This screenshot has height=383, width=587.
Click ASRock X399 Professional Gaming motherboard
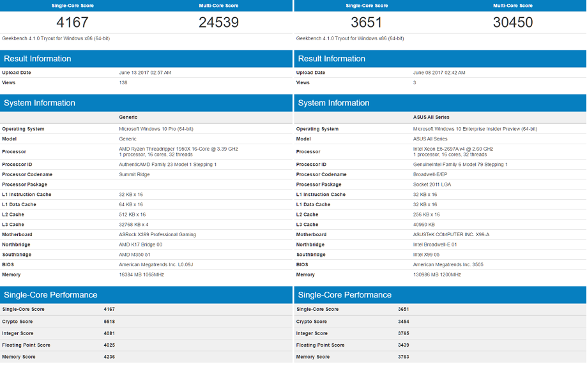(158, 234)
